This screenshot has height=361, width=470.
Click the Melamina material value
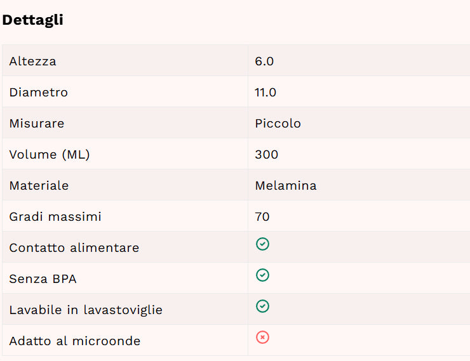click(286, 186)
